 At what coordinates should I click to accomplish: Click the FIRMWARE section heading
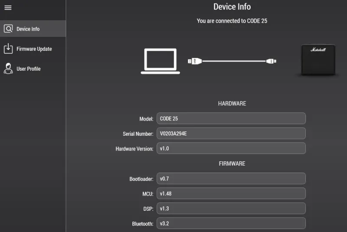[232, 163]
